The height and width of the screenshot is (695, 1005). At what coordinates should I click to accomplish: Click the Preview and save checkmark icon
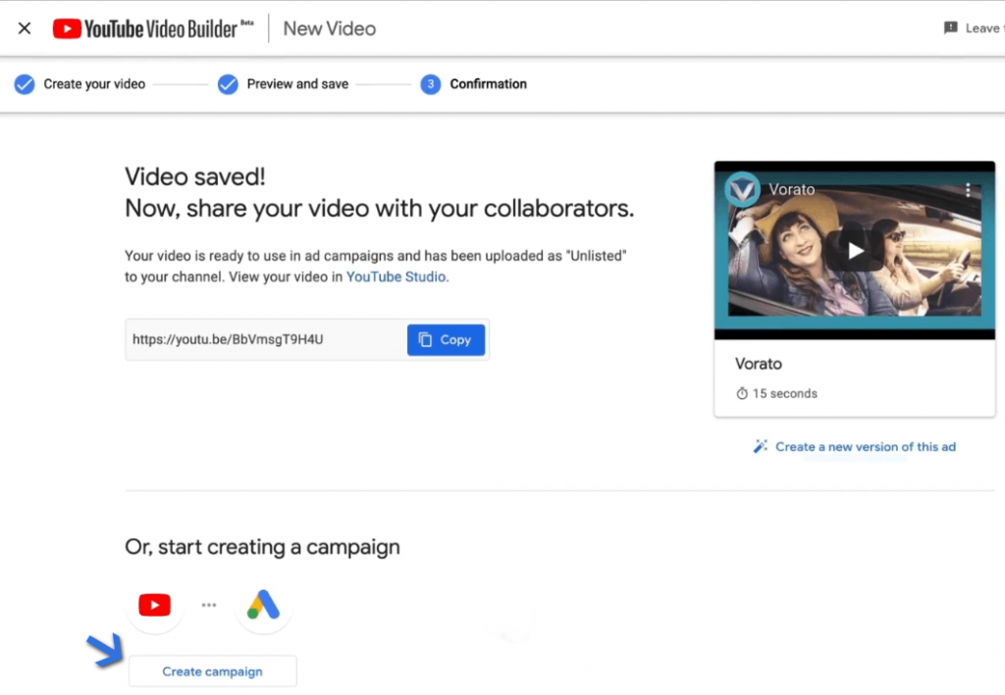228,84
